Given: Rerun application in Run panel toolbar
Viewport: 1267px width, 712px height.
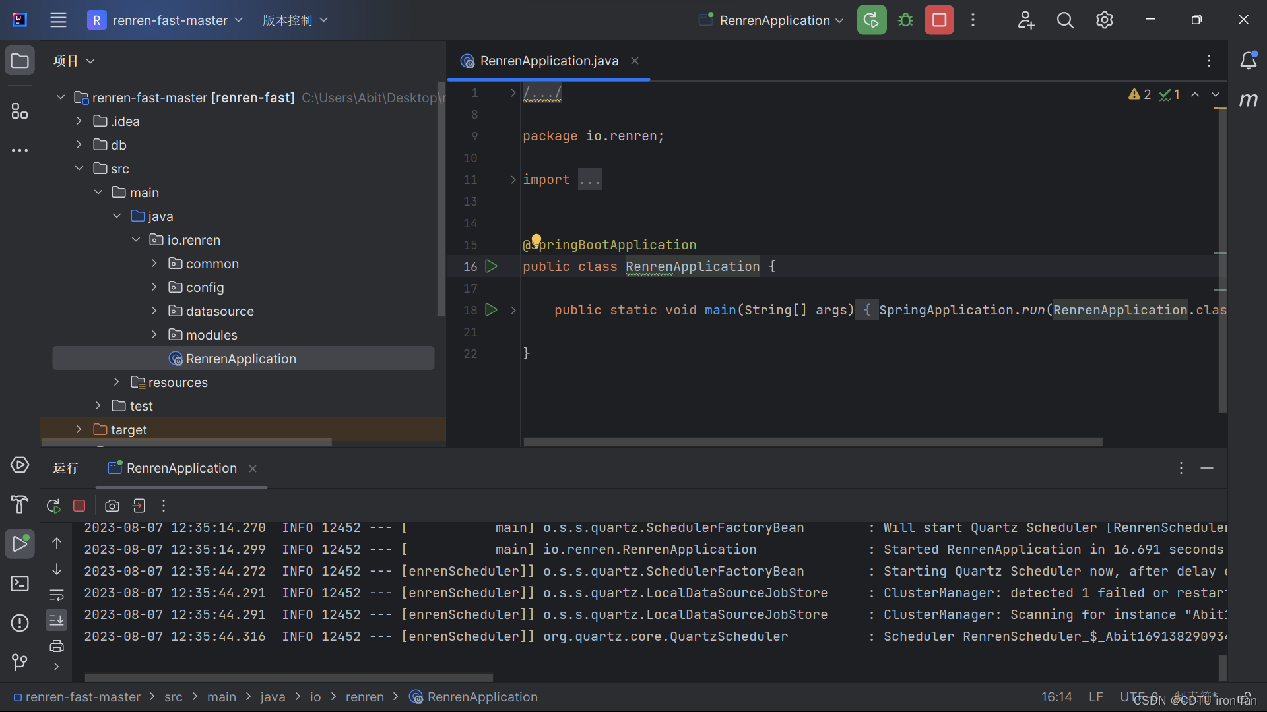Looking at the screenshot, I should (54, 506).
